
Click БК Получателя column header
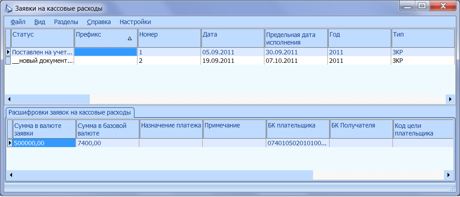[x=361, y=129]
